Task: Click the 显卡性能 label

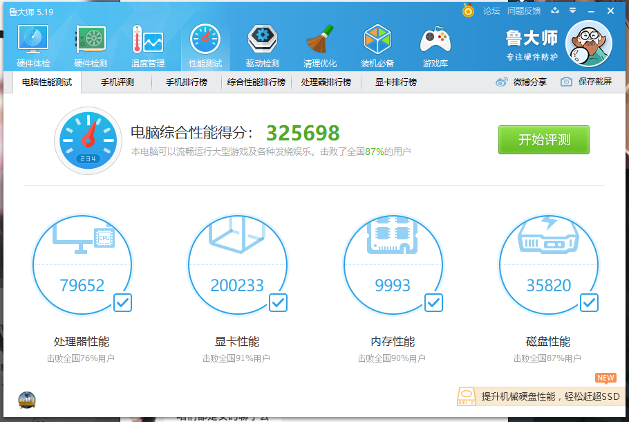Action: point(237,342)
